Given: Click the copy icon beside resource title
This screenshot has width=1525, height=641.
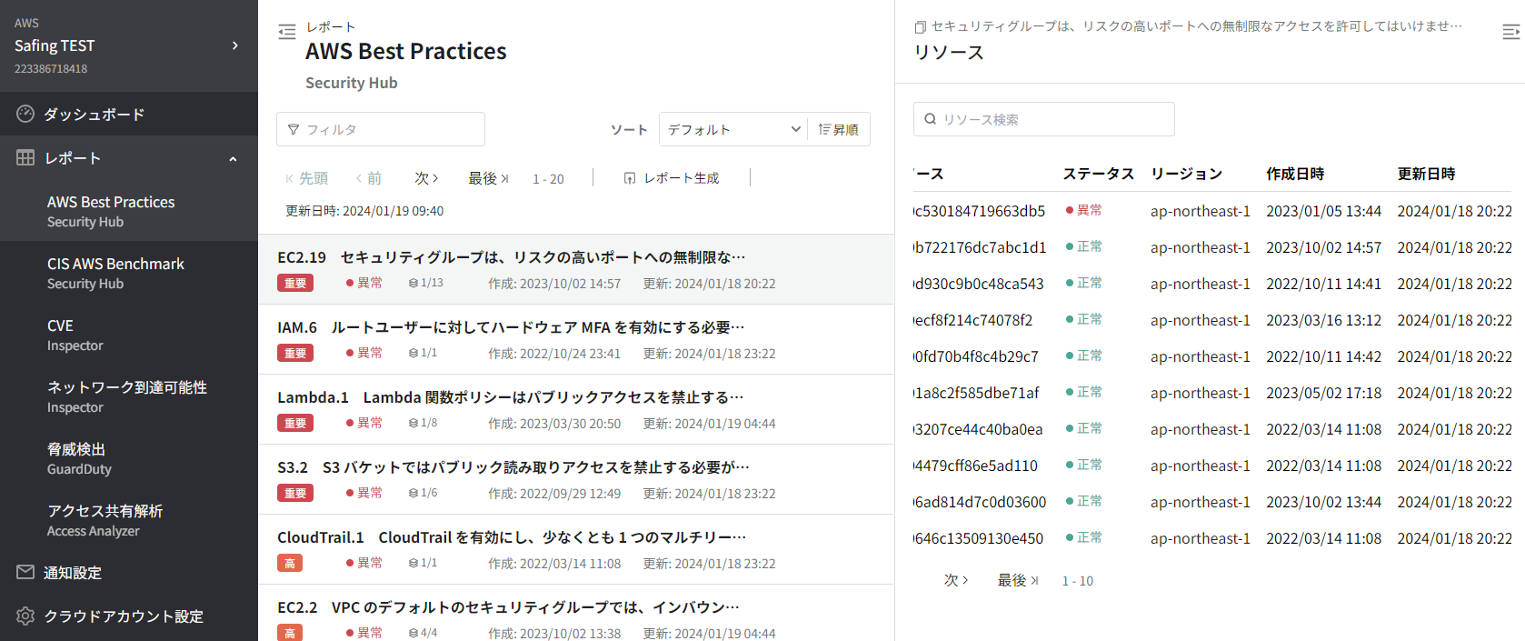Looking at the screenshot, I should click(920, 27).
